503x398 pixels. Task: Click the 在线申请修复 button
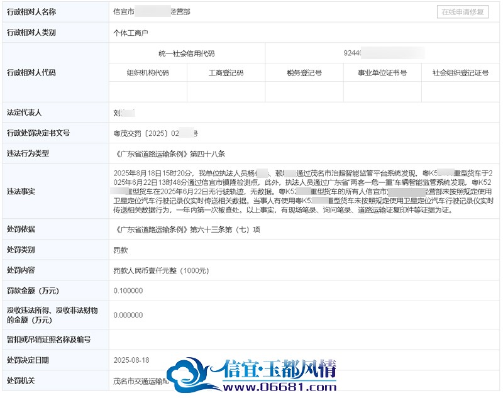(x=462, y=12)
